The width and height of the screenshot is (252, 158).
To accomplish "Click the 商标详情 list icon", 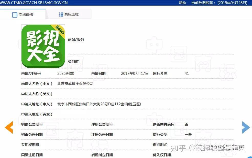I will pyautogui.click(x=15, y=15).
